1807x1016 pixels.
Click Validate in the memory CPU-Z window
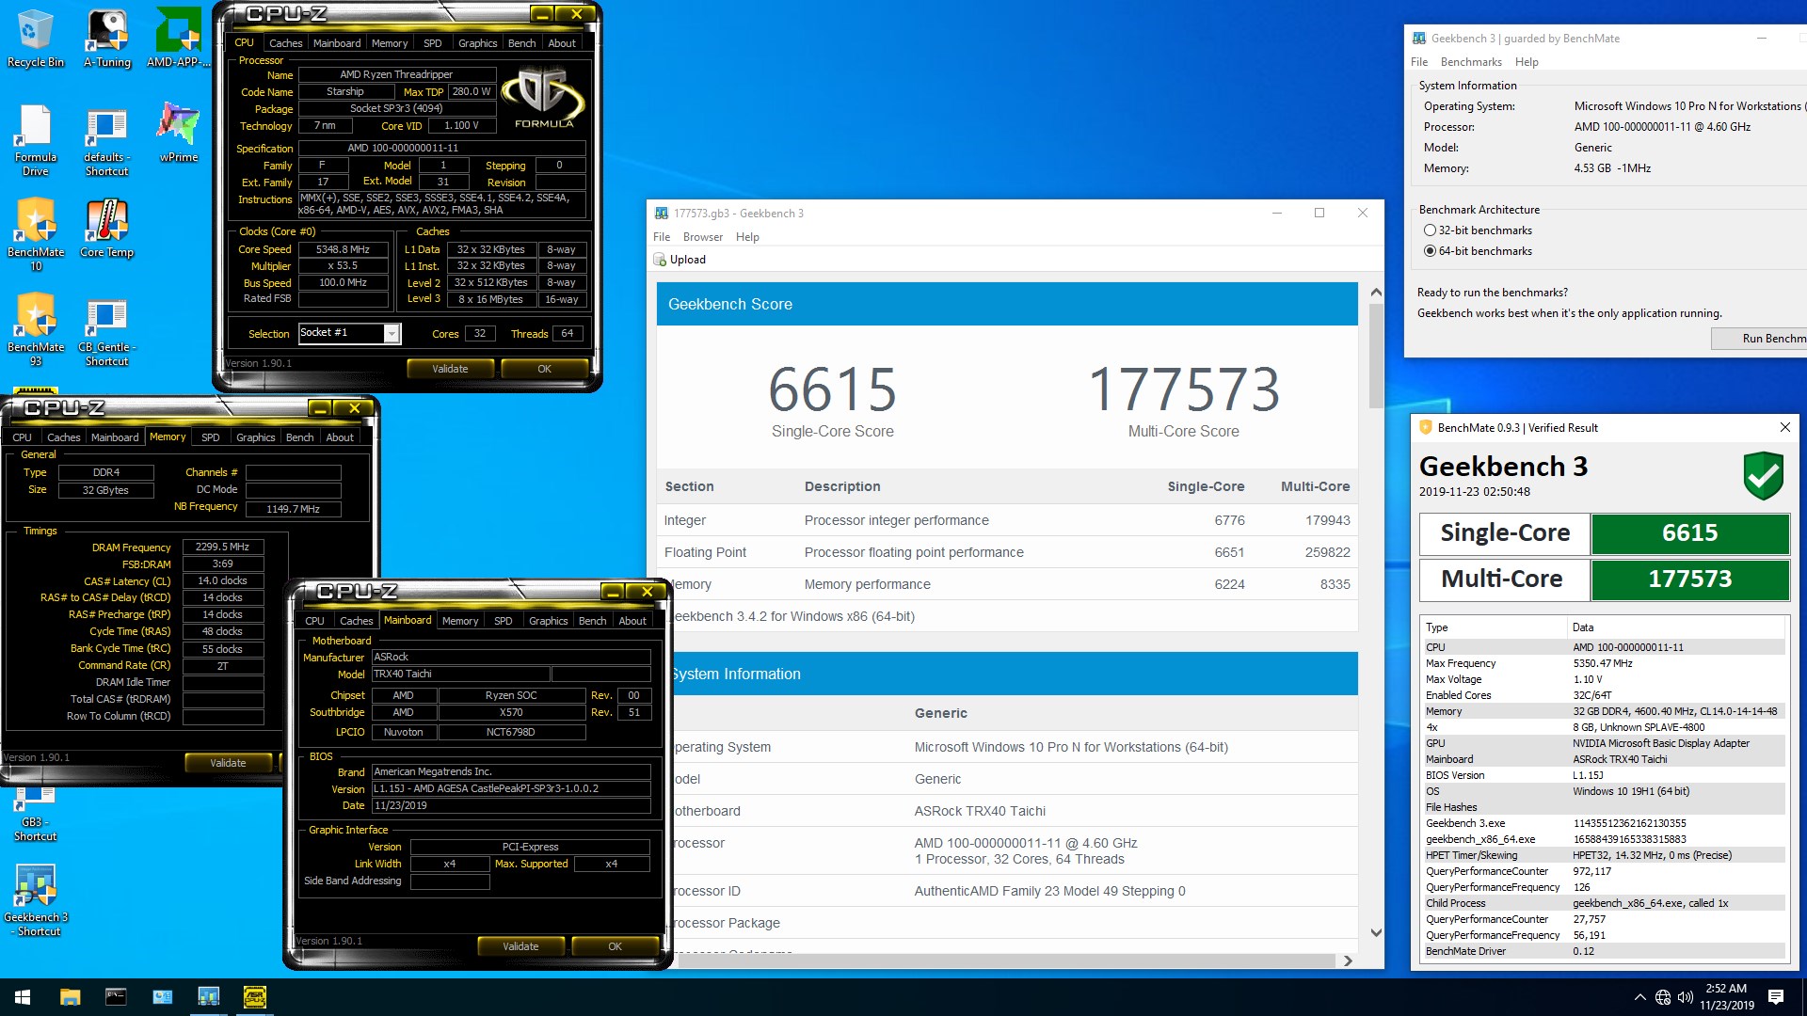coord(228,763)
